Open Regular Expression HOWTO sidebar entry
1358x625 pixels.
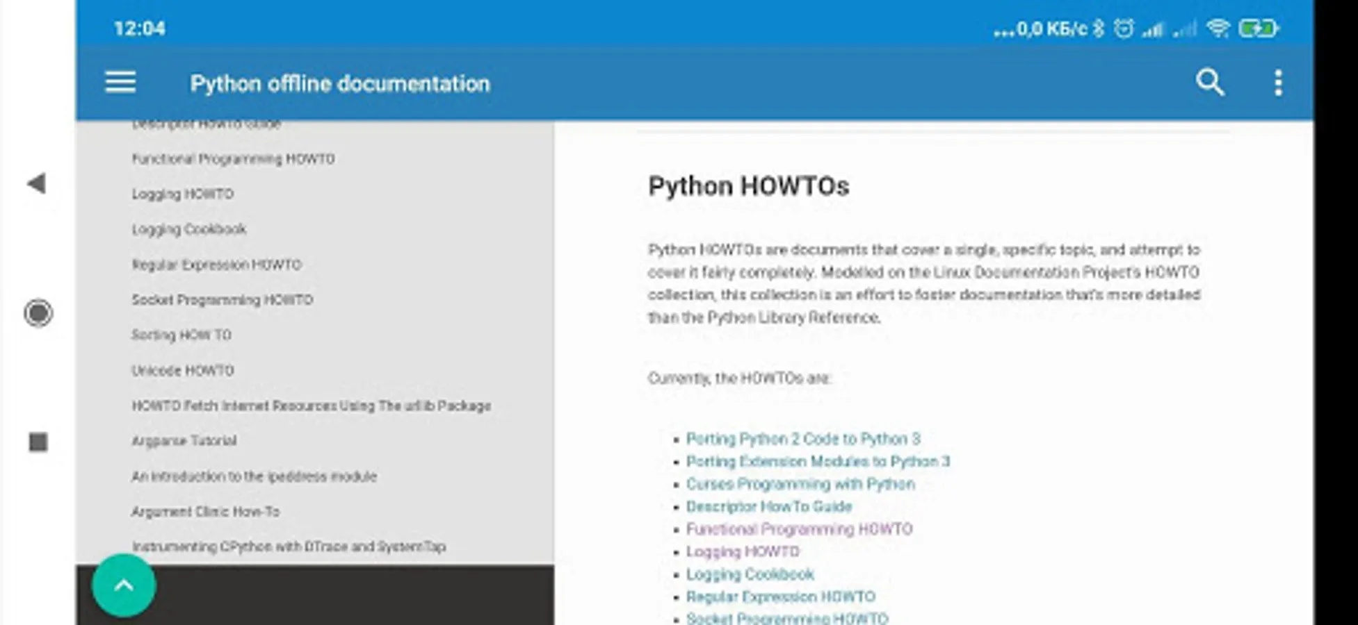tap(216, 265)
